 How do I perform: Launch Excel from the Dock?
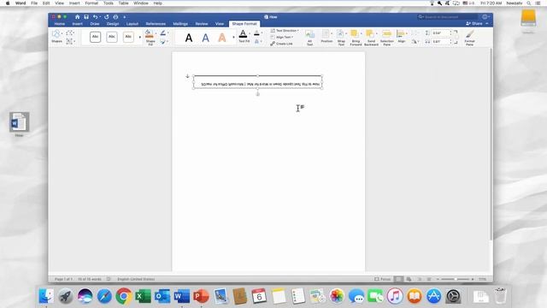click(143, 297)
